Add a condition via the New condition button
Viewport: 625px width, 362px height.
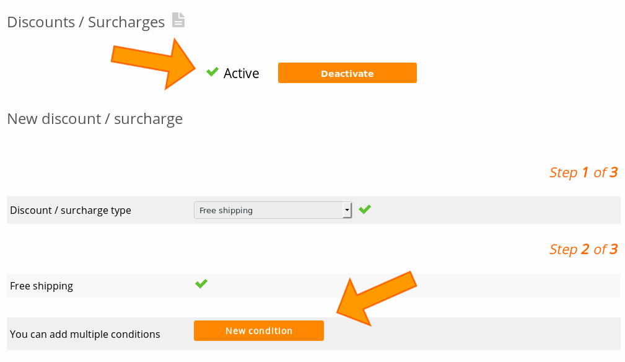[x=258, y=330]
